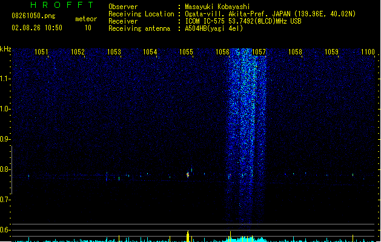The height and width of the screenshot is (242, 381).
Task: Click the 1052 time axis marker
Action: pos(78,52)
